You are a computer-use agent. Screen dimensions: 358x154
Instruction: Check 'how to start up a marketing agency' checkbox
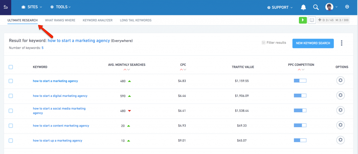pyautogui.click(x=11, y=140)
